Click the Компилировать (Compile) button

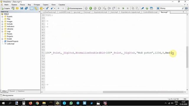pyautogui.click(x=75, y=8)
